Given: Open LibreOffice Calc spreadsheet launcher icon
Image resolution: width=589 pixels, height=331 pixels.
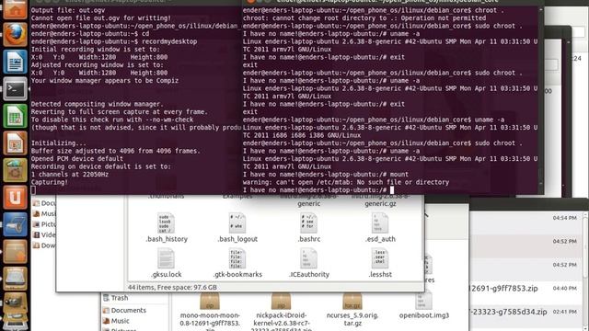Looking at the screenshot, I should [15, 116].
